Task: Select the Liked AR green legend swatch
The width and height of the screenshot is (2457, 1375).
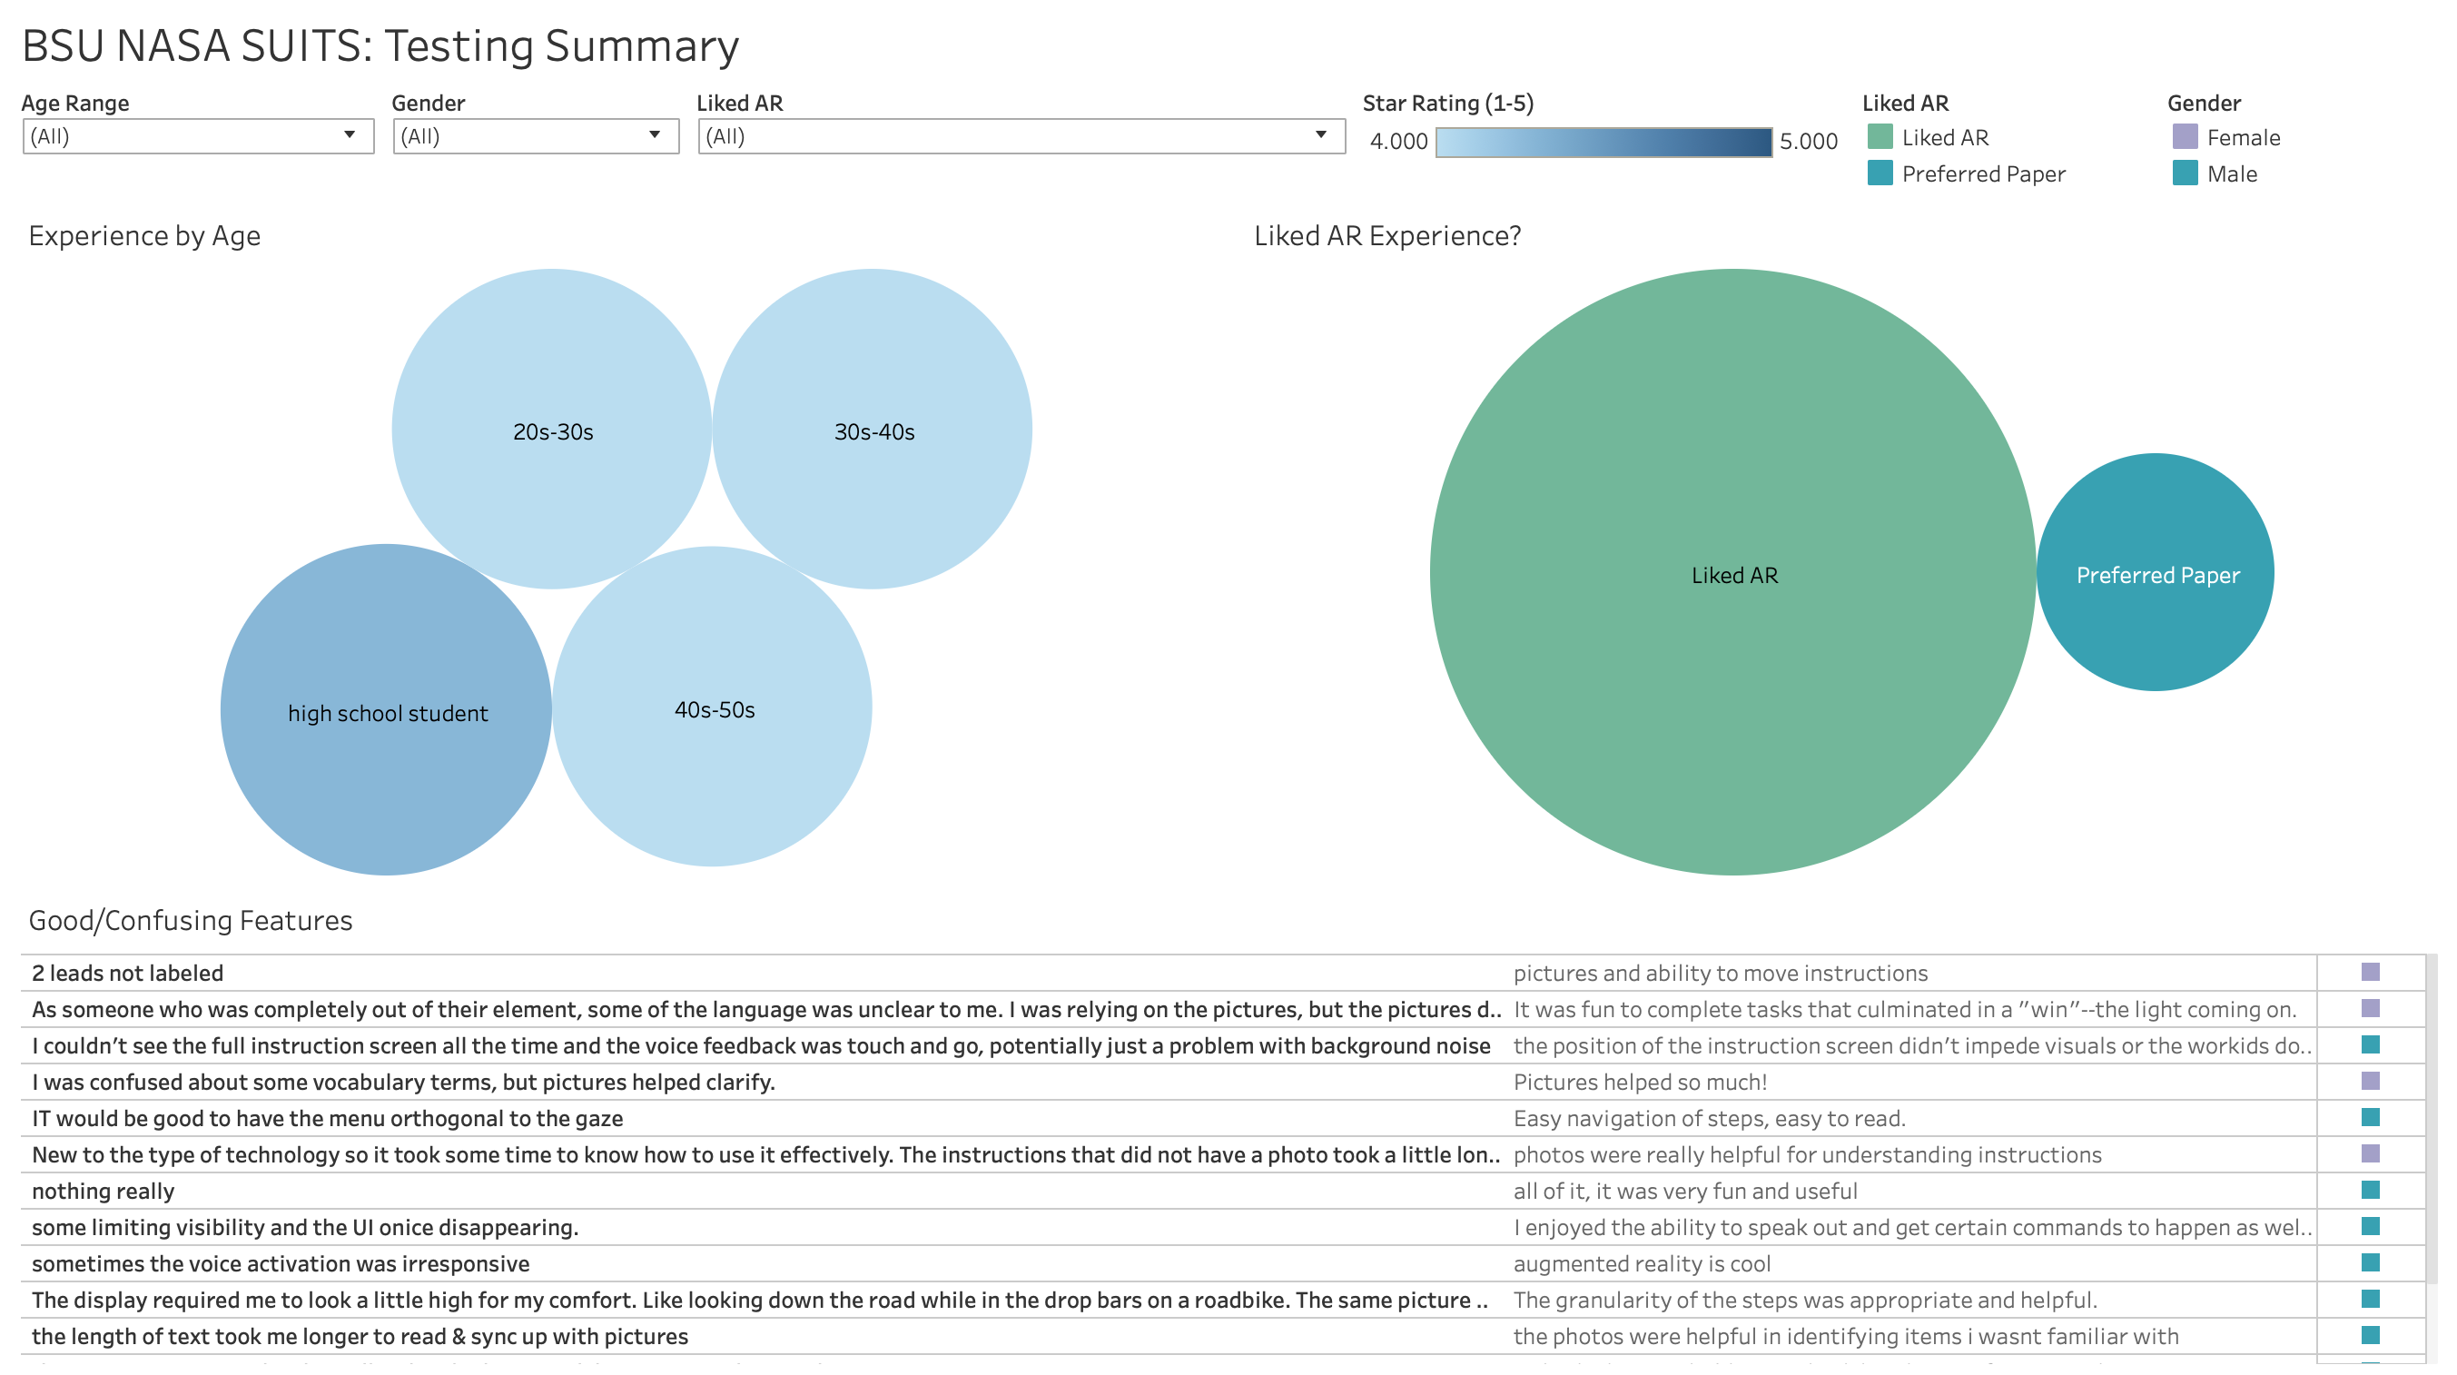Action: click(1880, 137)
